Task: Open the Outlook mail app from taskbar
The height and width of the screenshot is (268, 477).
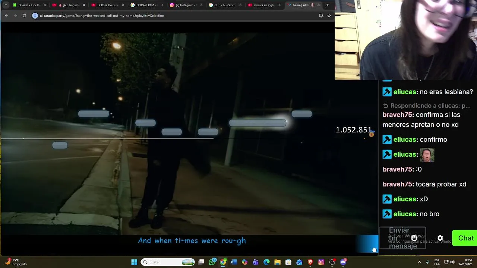Action: pyautogui.click(x=299, y=262)
